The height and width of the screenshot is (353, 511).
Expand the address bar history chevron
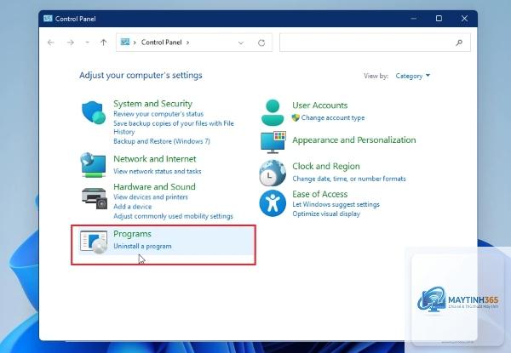(x=241, y=43)
